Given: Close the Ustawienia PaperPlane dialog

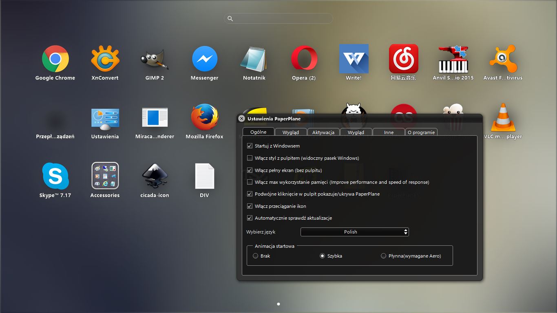Looking at the screenshot, I should [x=241, y=119].
